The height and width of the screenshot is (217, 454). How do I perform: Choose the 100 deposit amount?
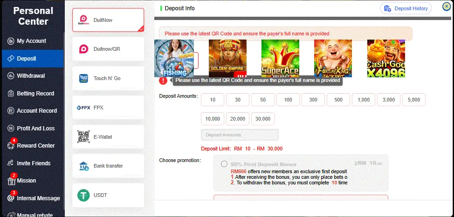[288, 100]
